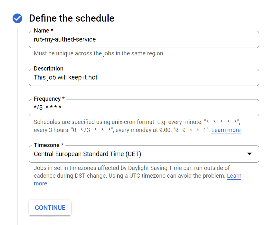The image size is (271, 225).
Task: Select the Frequency cron input field
Action: tap(144, 108)
